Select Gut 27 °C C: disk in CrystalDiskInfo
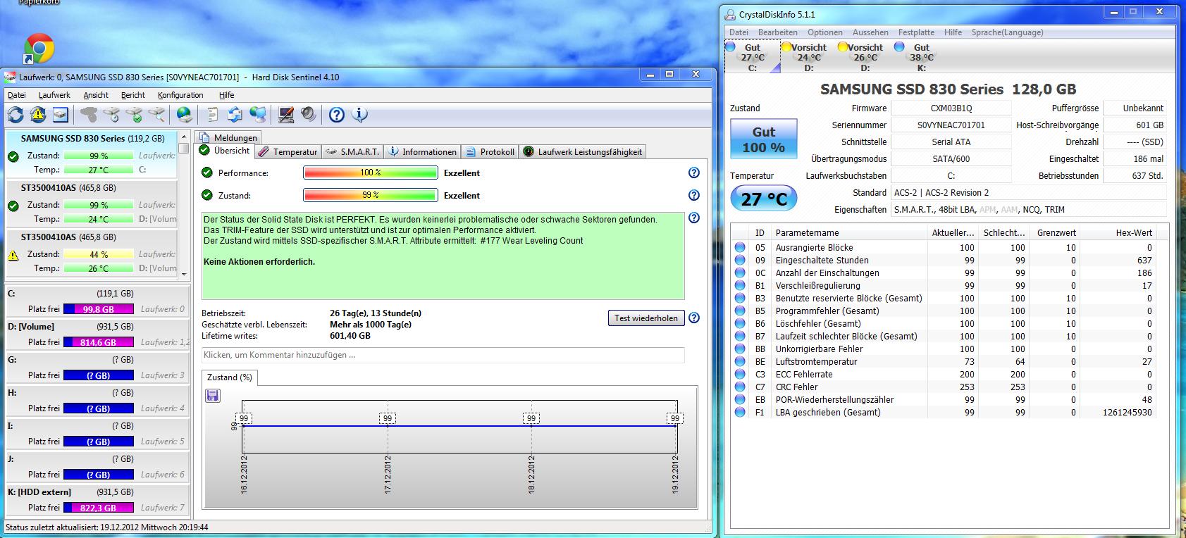The image size is (1186, 538). (753, 57)
